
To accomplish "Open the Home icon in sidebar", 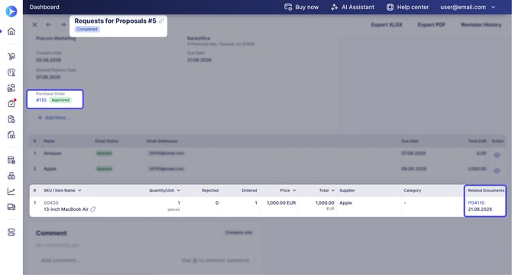I will (x=11, y=31).
